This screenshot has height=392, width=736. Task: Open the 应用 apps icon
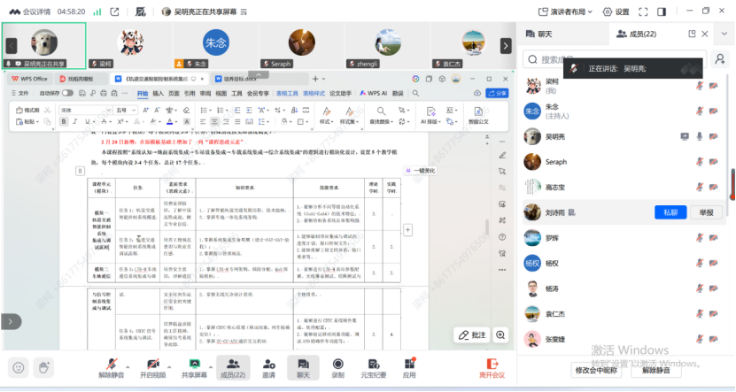coord(409,363)
